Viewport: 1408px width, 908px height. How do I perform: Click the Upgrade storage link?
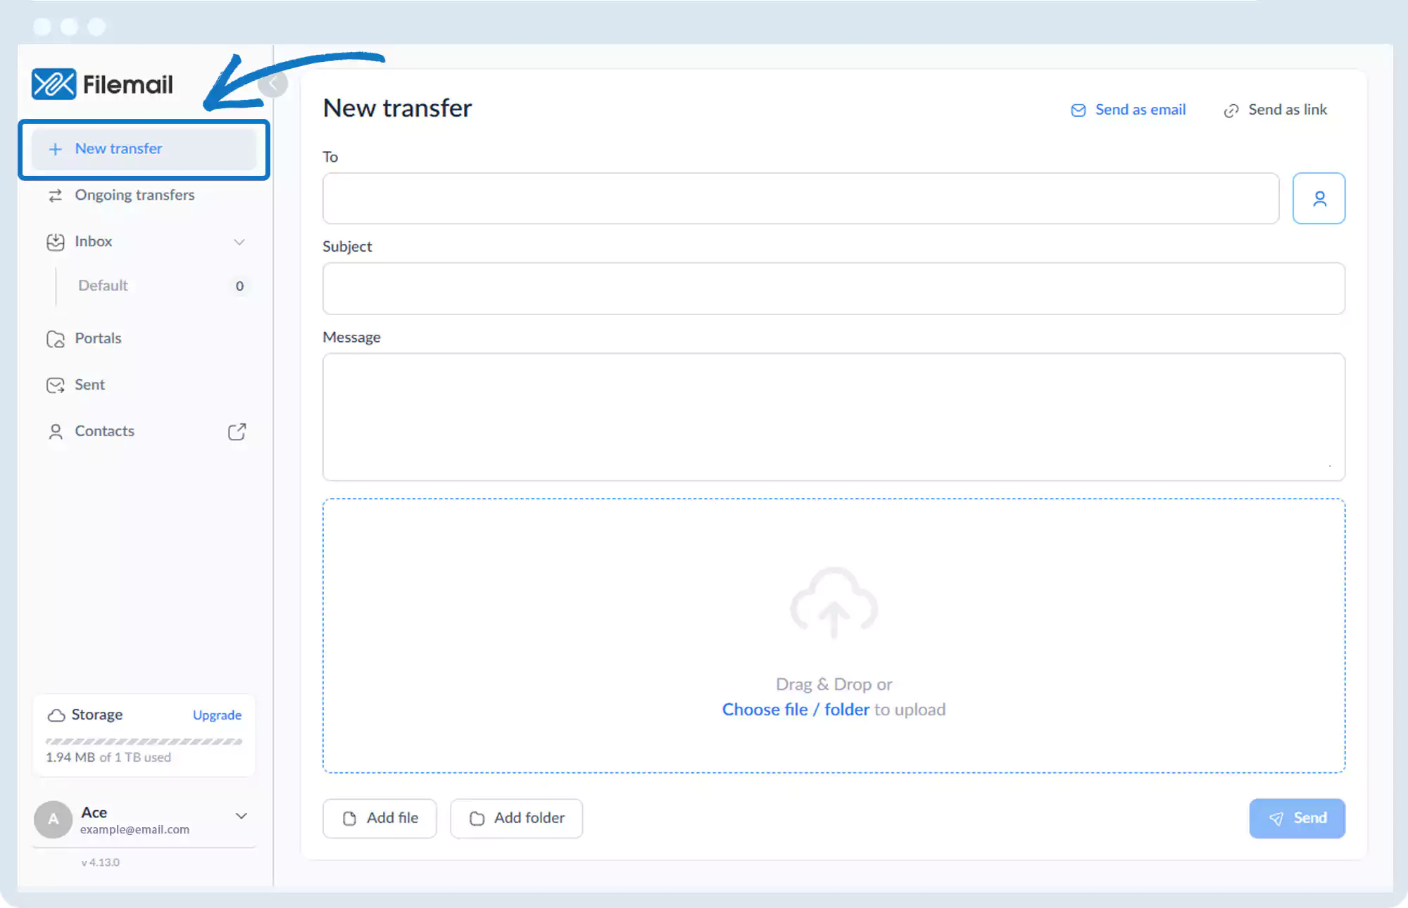[217, 715]
